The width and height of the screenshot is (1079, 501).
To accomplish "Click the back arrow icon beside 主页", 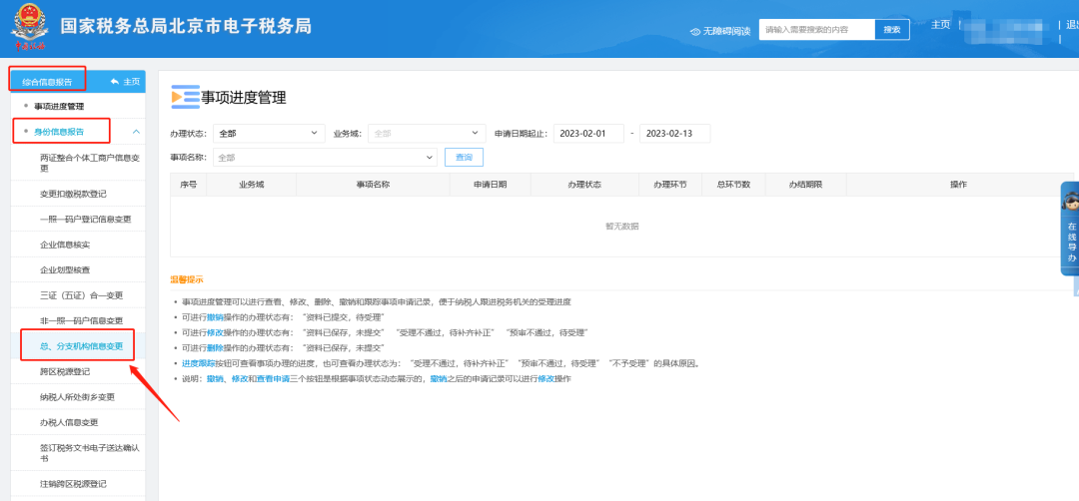I will click(x=114, y=82).
